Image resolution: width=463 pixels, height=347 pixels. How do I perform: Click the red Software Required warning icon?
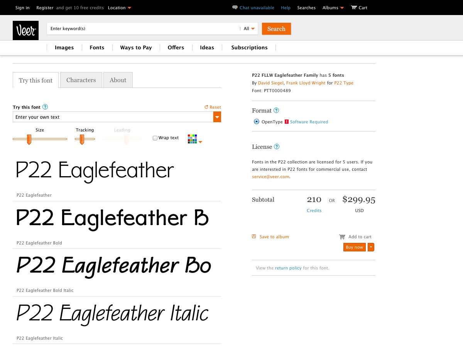tap(287, 122)
